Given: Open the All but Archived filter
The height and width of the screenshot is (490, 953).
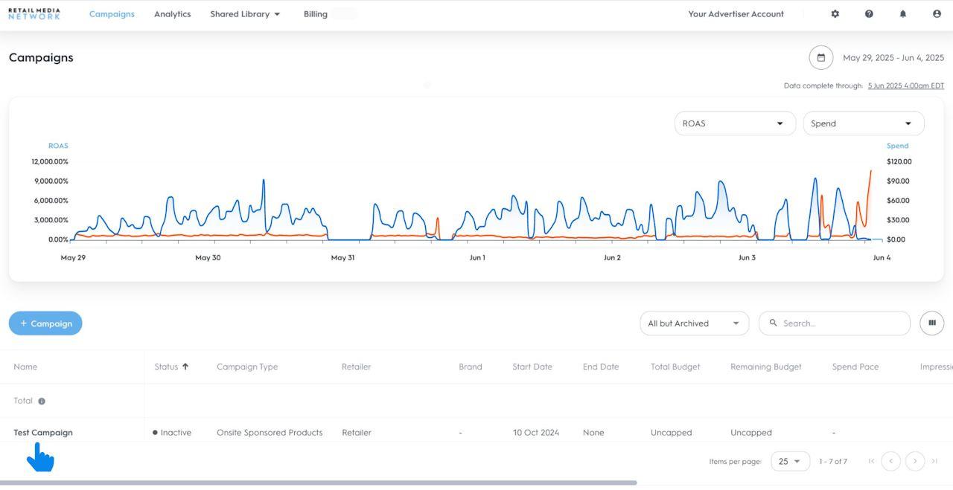Looking at the screenshot, I should (694, 323).
